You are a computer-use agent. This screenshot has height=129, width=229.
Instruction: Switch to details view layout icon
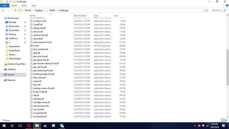(x=223, y=120)
